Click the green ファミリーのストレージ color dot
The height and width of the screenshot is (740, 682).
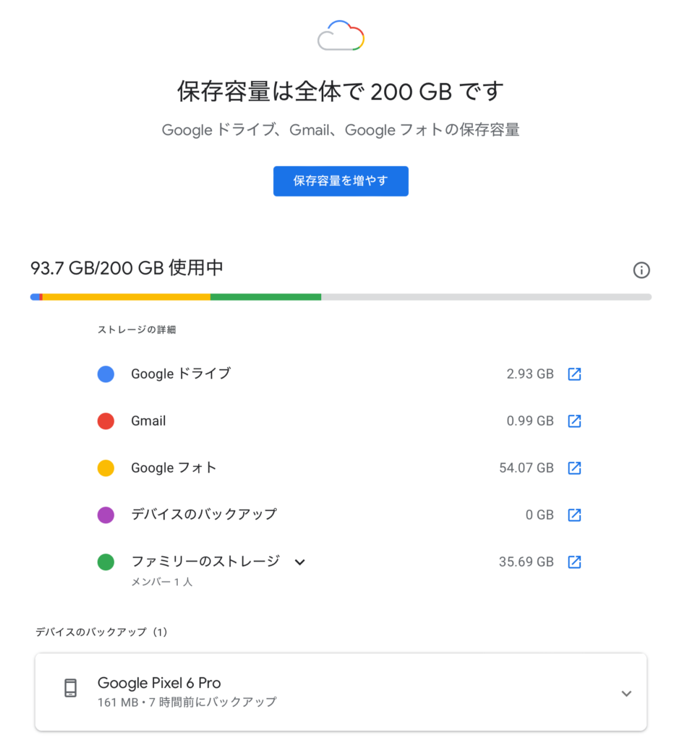[x=106, y=562]
